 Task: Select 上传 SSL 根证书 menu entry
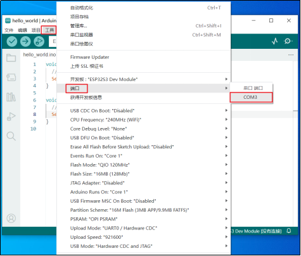pos(144,67)
